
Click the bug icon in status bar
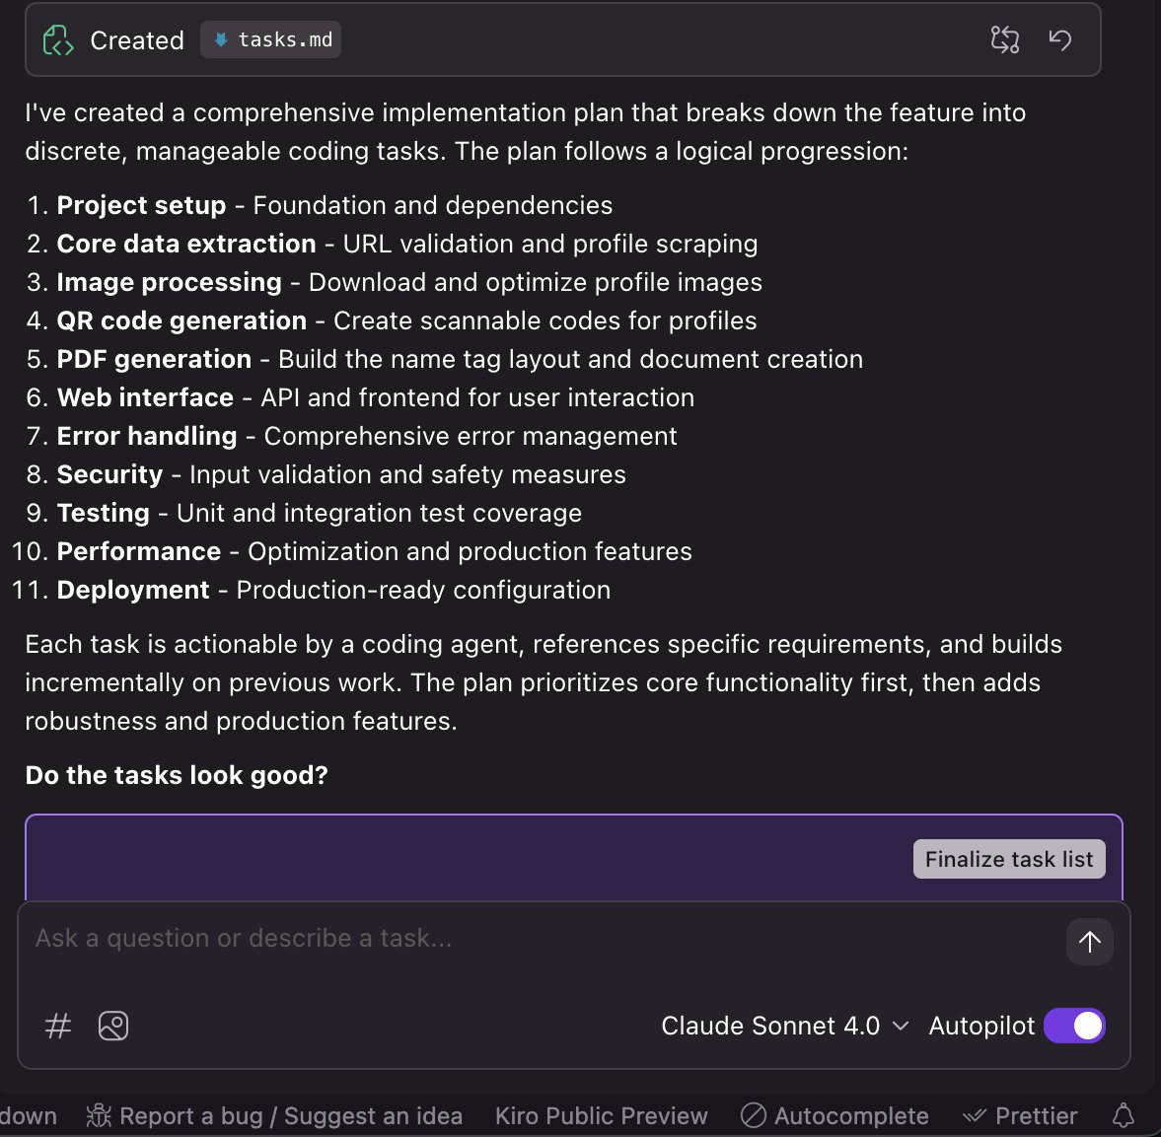pyautogui.click(x=99, y=1115)
